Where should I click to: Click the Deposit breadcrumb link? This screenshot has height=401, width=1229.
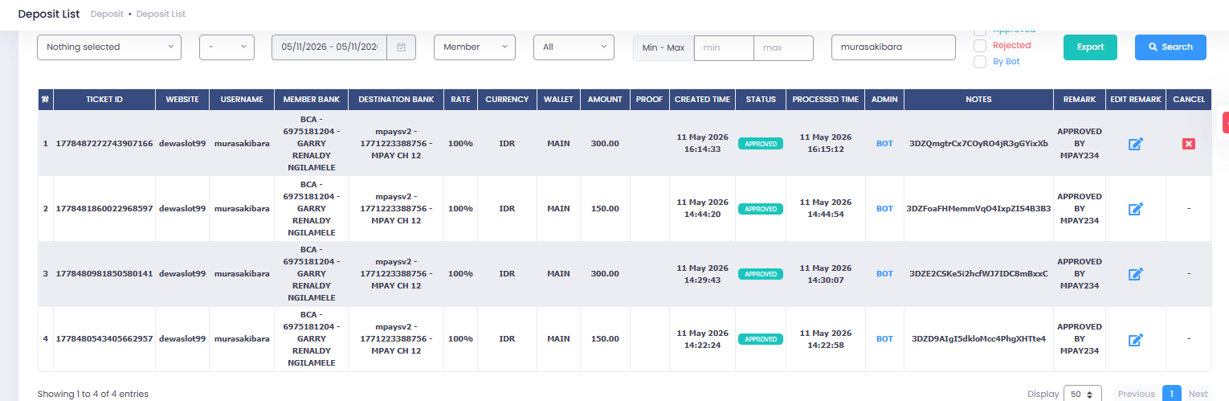(107, 14)
